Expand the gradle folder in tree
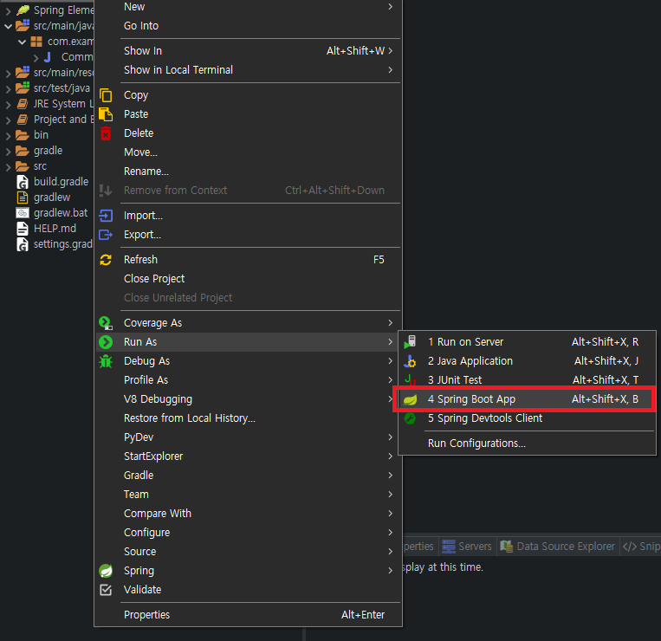The image size is (661, 641). click(8, 151)
